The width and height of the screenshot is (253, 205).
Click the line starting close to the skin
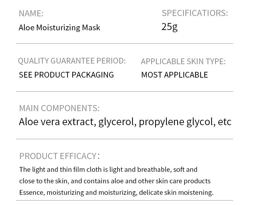click(x=115, y=181)
